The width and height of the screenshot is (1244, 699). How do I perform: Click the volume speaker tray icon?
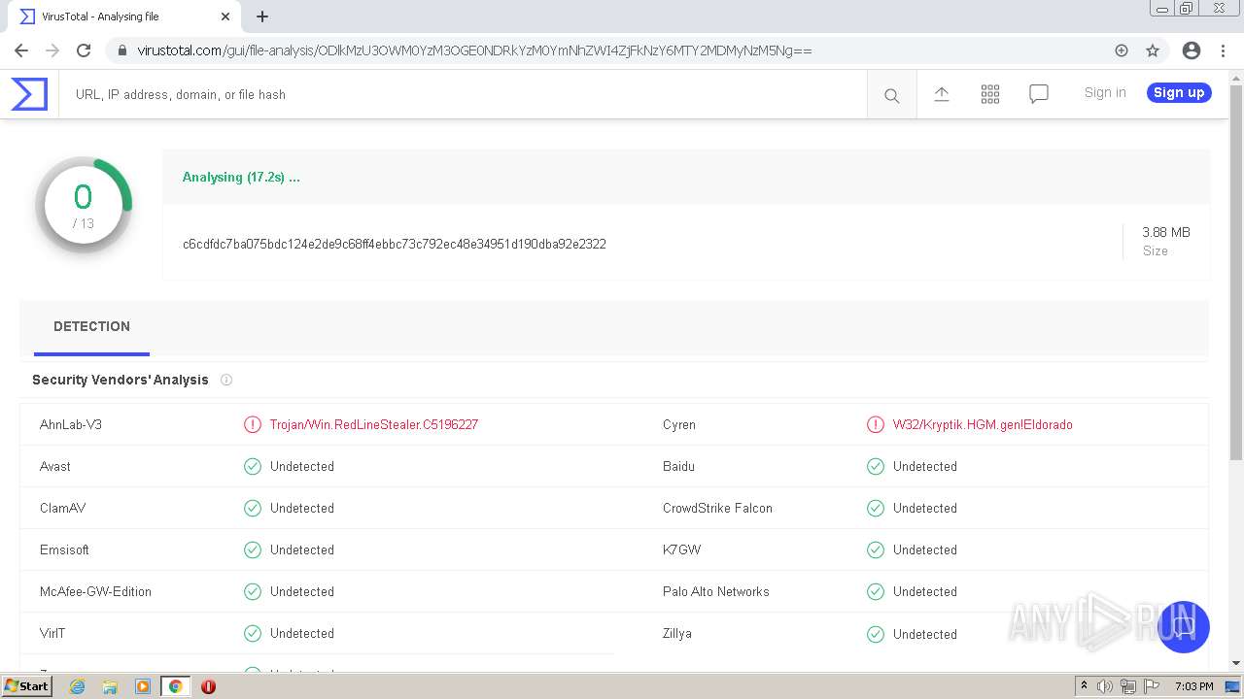pos(1105,686)
